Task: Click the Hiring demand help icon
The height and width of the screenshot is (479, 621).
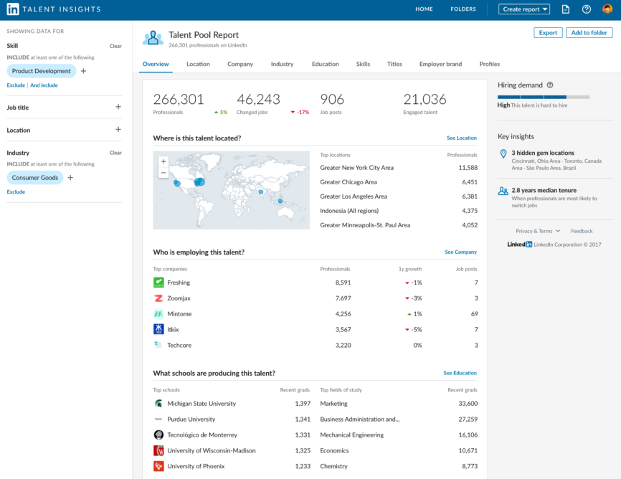Action: [x=550, y=85]
